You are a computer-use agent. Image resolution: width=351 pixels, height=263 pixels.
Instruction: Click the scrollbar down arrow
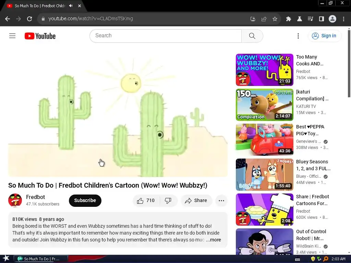tap(349, 253)
